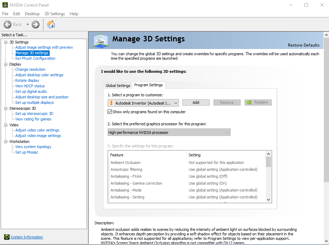This screenshot has height=245, width=329.
Task: Click the Restore button with NVIDIA logo
Action: point(258,102)
